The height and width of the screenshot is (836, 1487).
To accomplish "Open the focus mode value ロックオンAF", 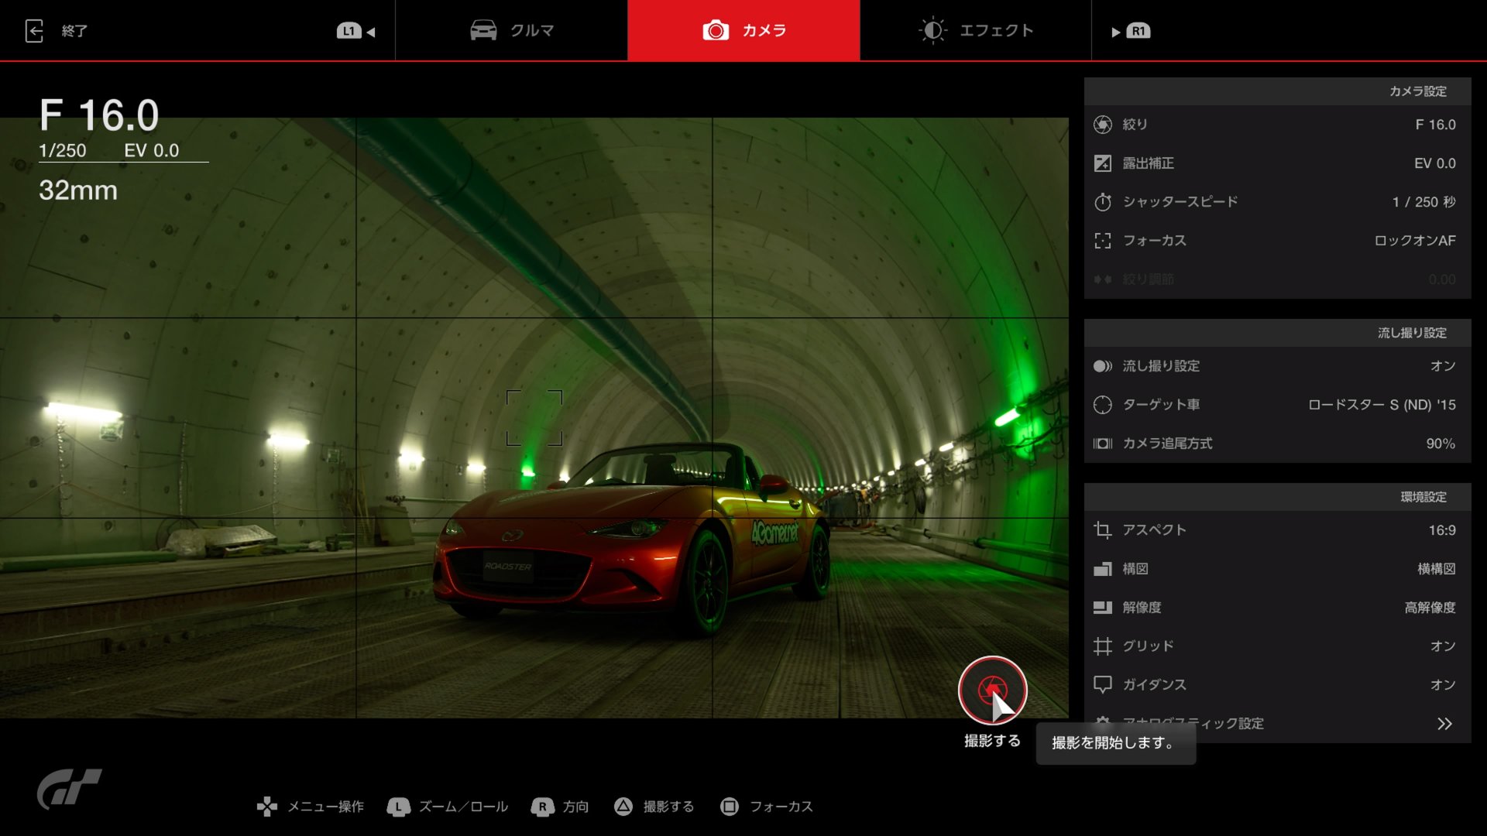I will 1414,241.
